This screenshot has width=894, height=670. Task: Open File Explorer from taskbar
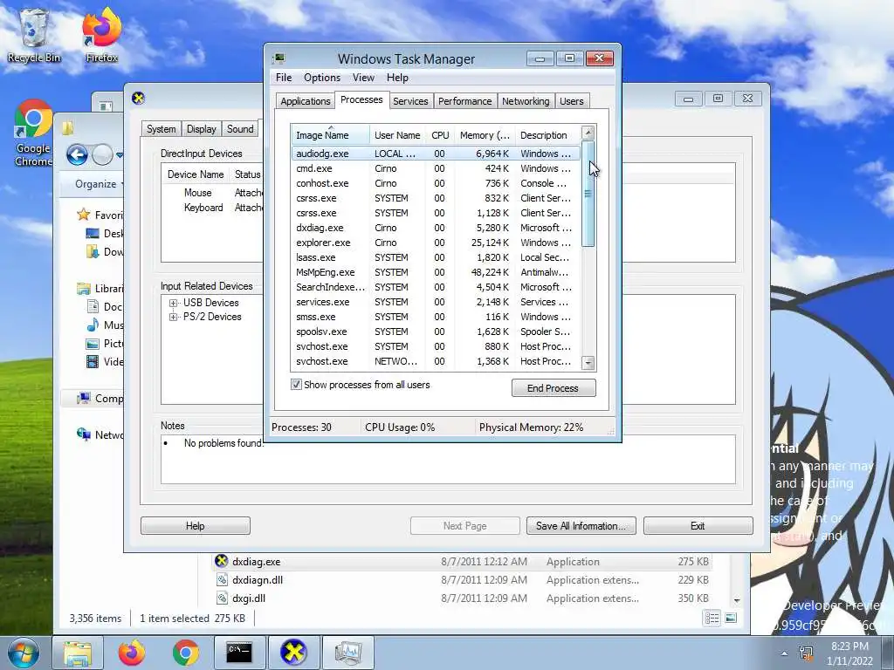78,653
